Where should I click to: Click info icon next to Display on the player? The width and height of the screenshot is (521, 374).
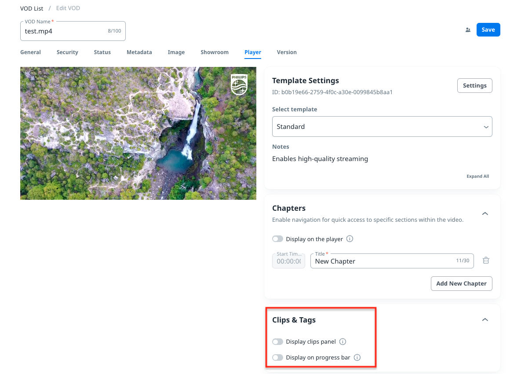click(x=350, y=239)
